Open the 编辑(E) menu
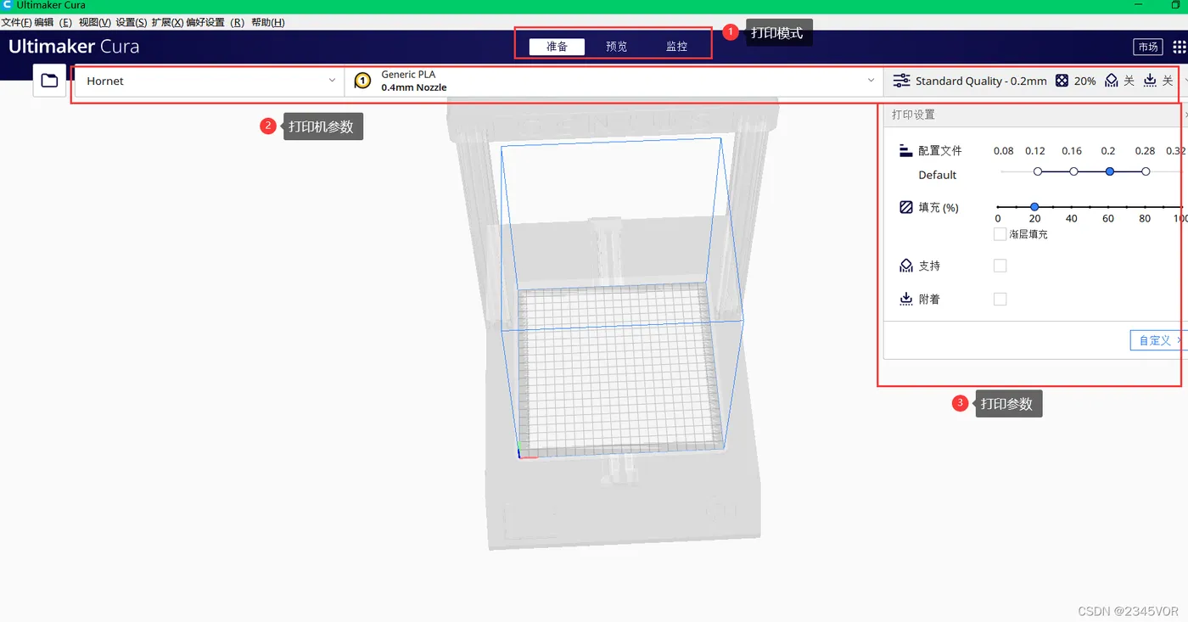Viewport: 1188px width, 622px height. [x=53, y=23]
